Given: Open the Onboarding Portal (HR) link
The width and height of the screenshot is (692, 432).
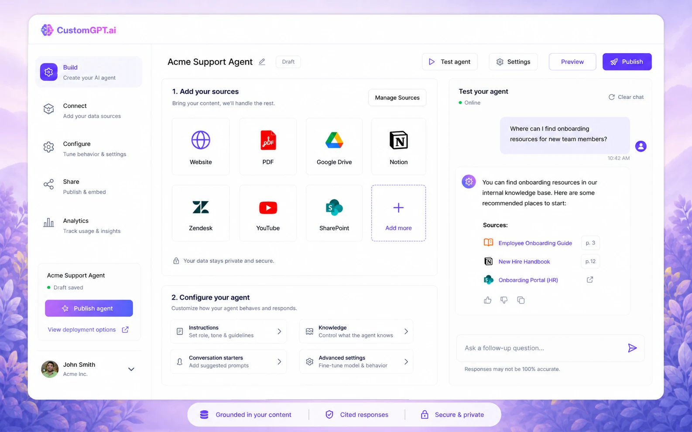Looking at the screenshot, I should [x=528, y=280].
